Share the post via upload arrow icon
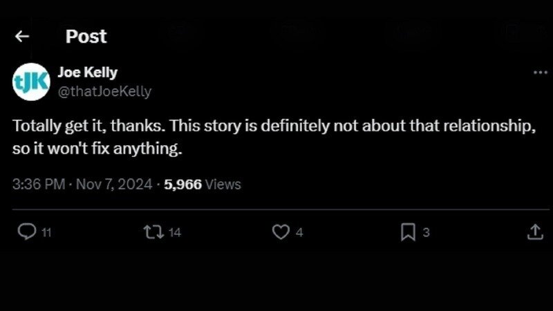553x311 pixels. (x=535, y=233)
